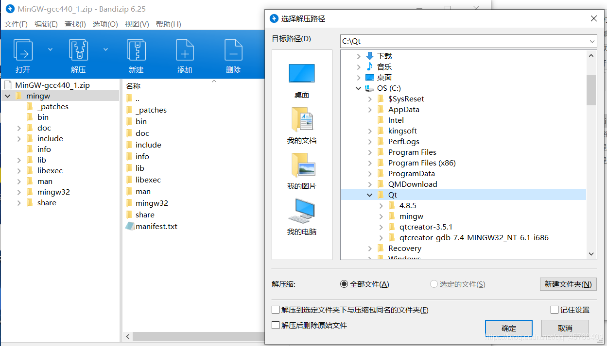Screen dimensions: 607x346
Task: Select the All files (全部文件) radio button
Action: [x=344, y=284]
